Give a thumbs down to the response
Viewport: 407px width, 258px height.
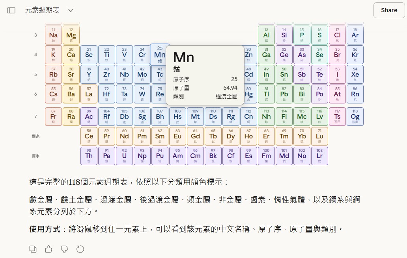(x=64, y=249)
